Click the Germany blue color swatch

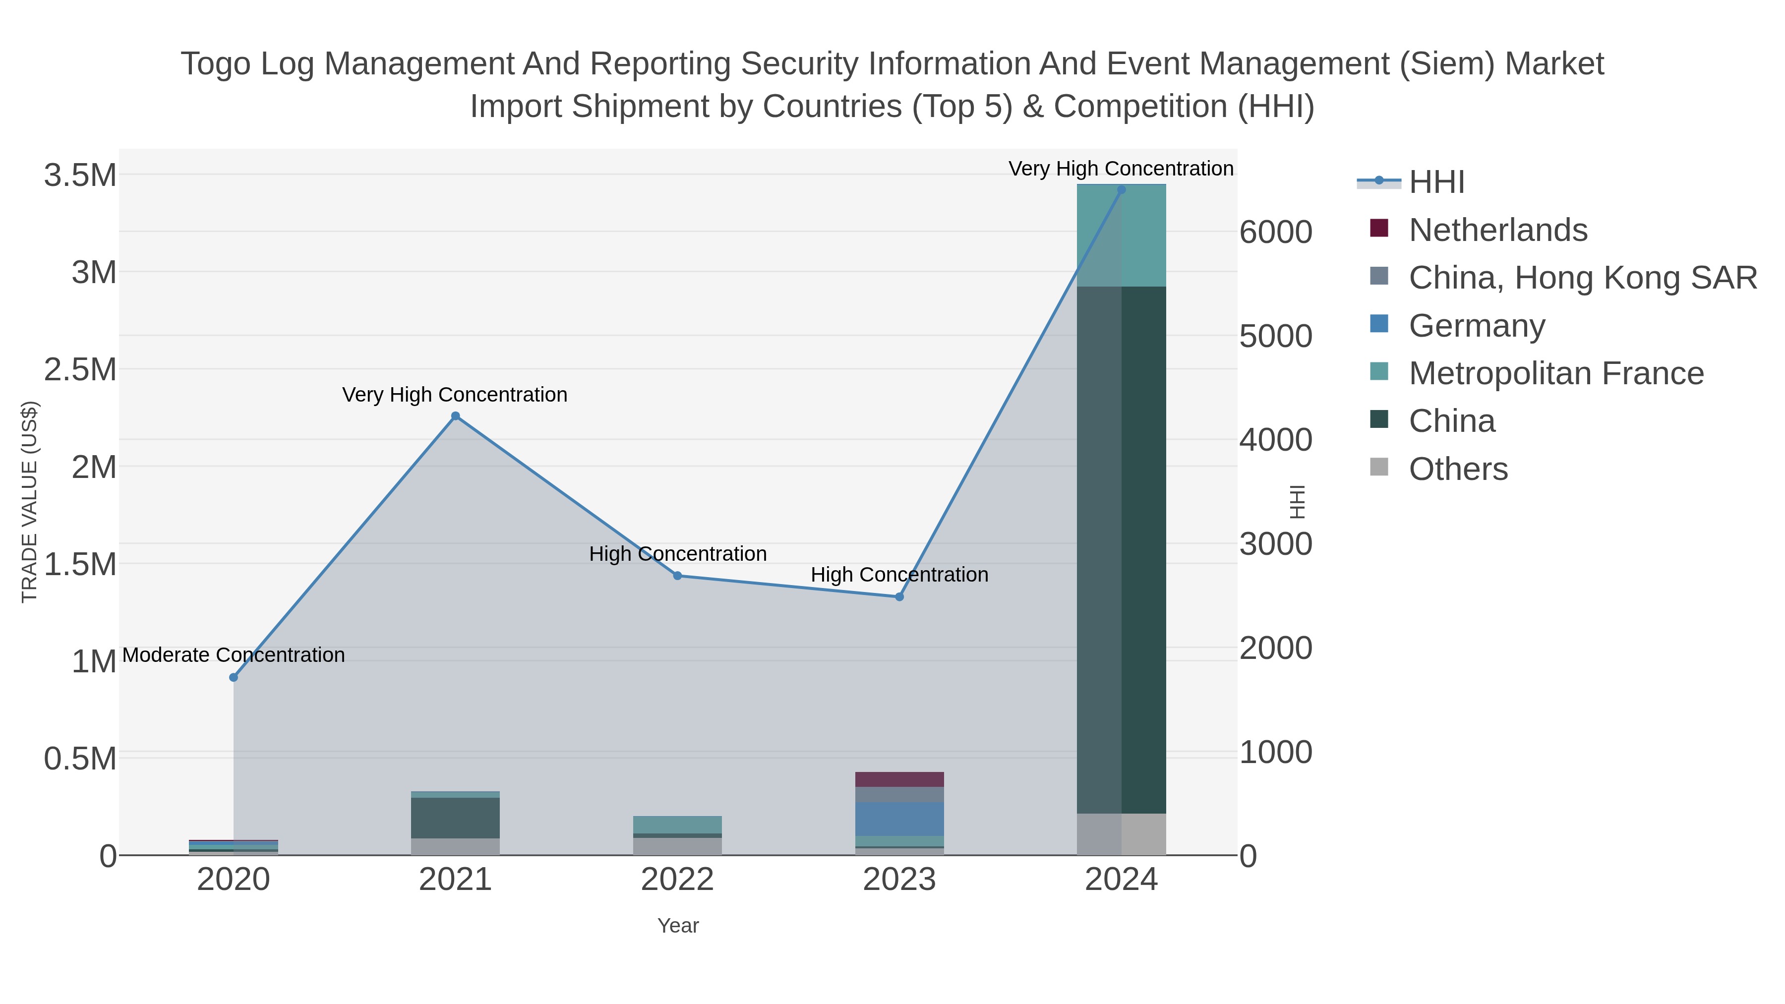click(x=1379, y=324)
